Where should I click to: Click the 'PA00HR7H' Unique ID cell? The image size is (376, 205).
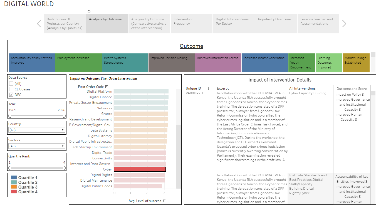click(194, 93)
